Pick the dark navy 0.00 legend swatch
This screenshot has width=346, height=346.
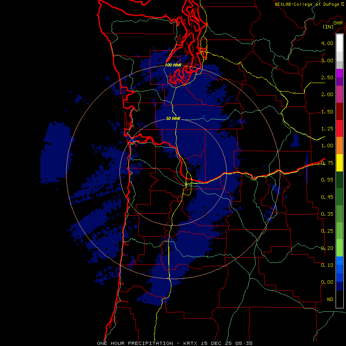pyautogui.click(x=339, y=286)
